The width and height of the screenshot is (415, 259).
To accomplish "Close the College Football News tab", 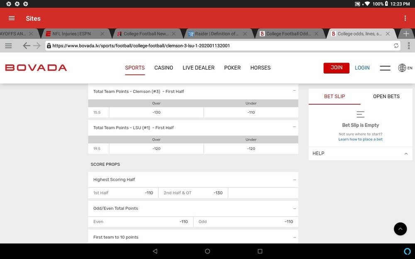I will point(173,34).
